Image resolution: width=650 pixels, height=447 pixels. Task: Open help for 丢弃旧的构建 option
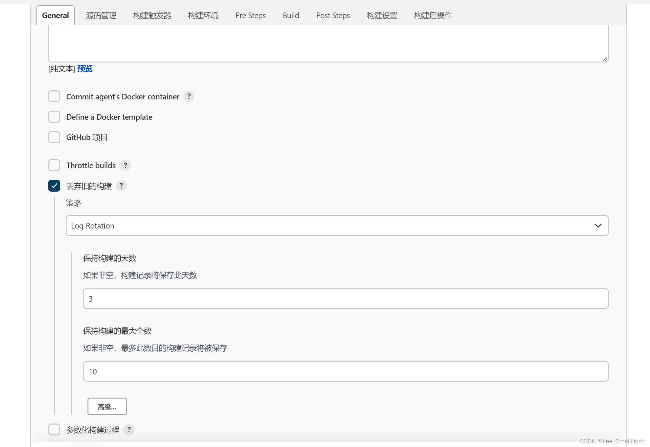click(x=121, y=186)
